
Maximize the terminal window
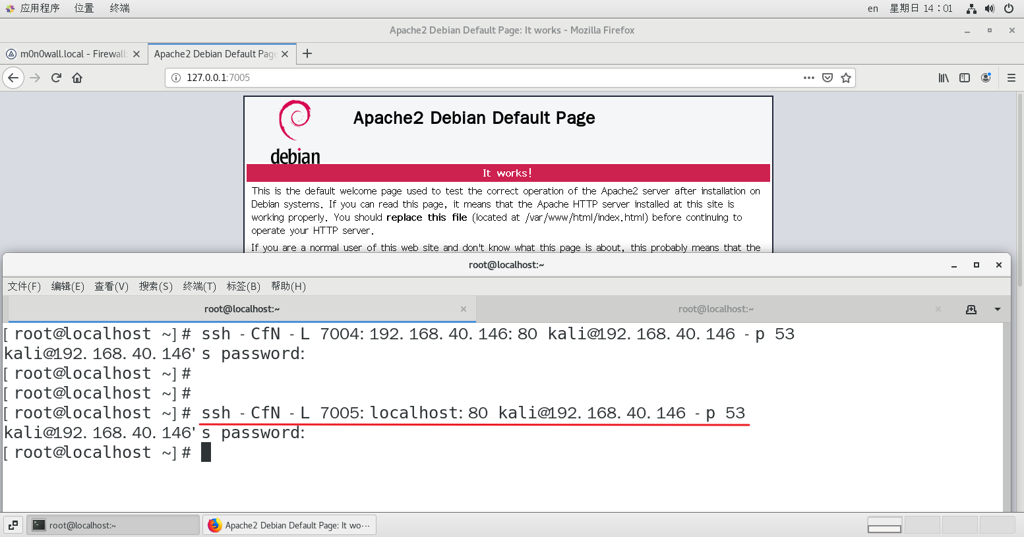click(x=977, y=265)
